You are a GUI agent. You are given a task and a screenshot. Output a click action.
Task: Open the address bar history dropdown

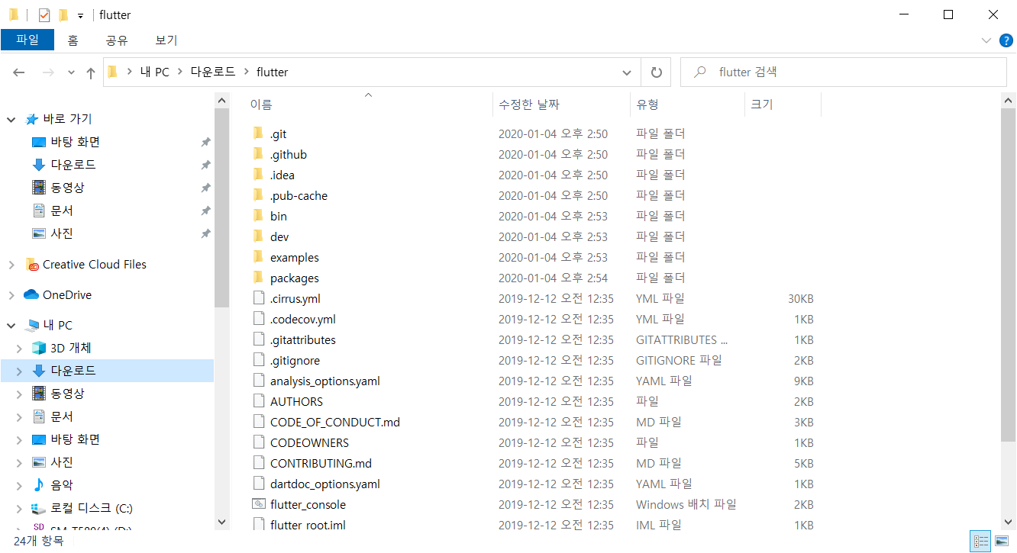tap(627, 72)
